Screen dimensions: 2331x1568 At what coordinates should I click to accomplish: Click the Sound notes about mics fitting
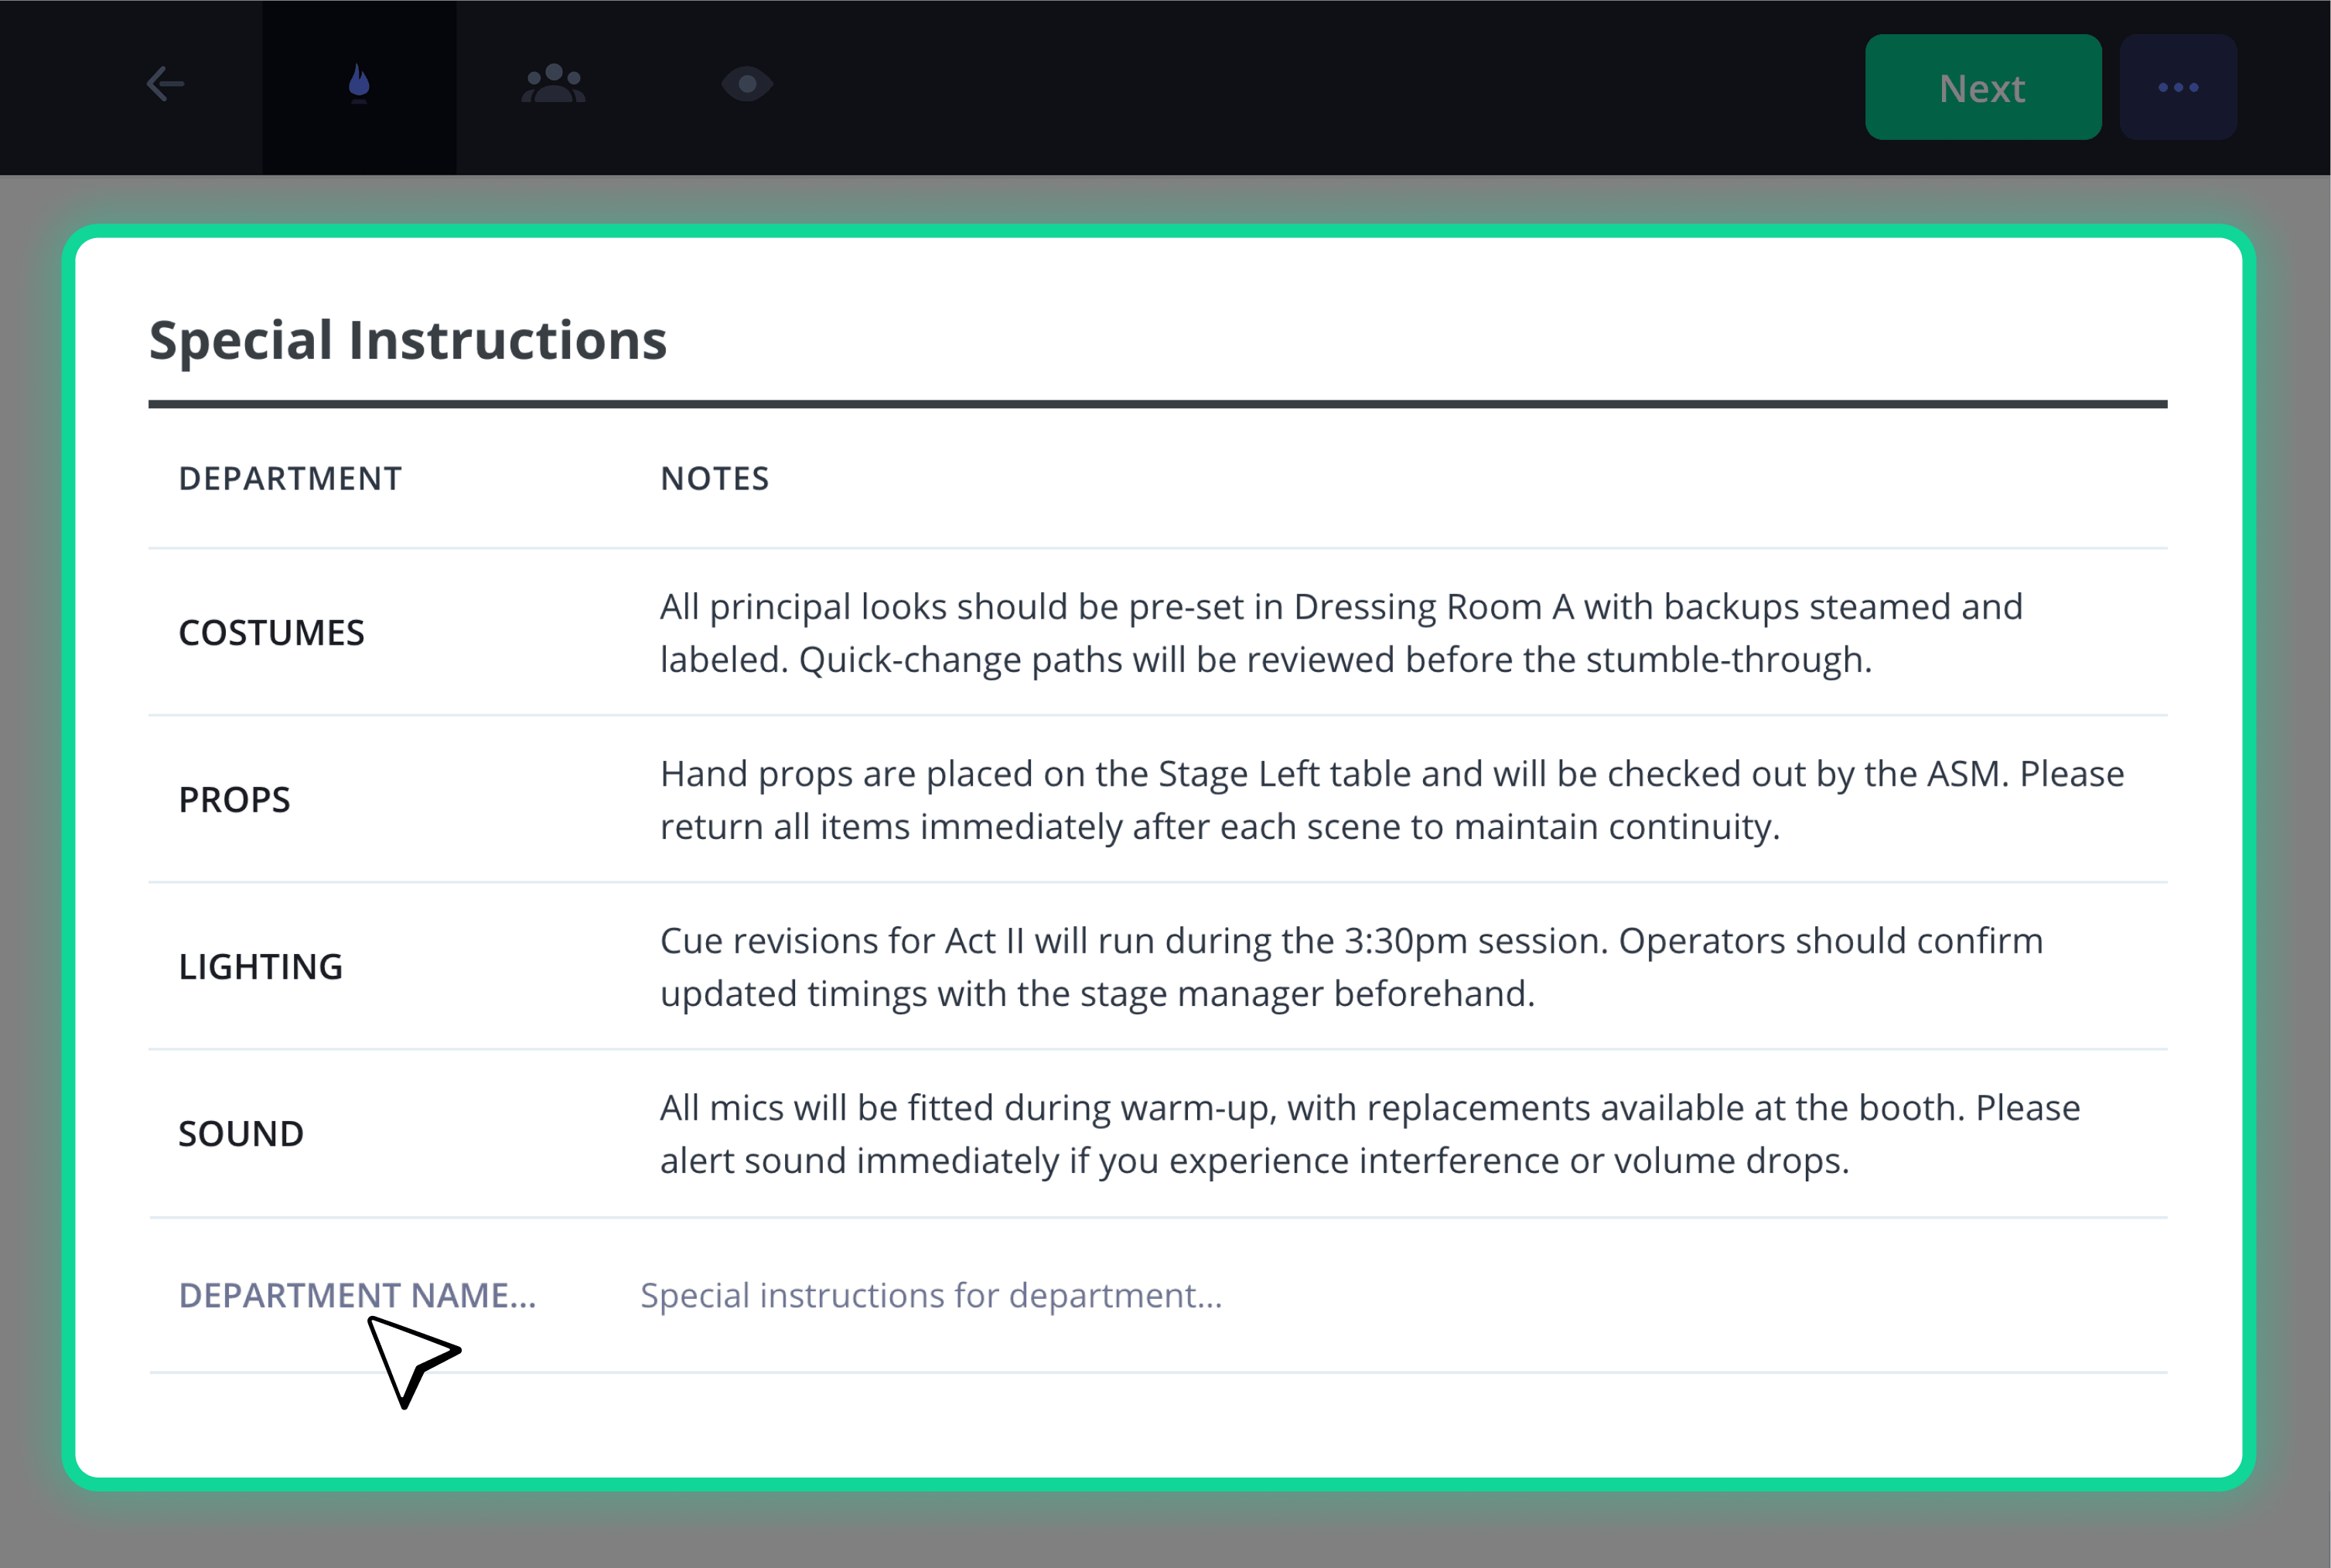1369,1134
